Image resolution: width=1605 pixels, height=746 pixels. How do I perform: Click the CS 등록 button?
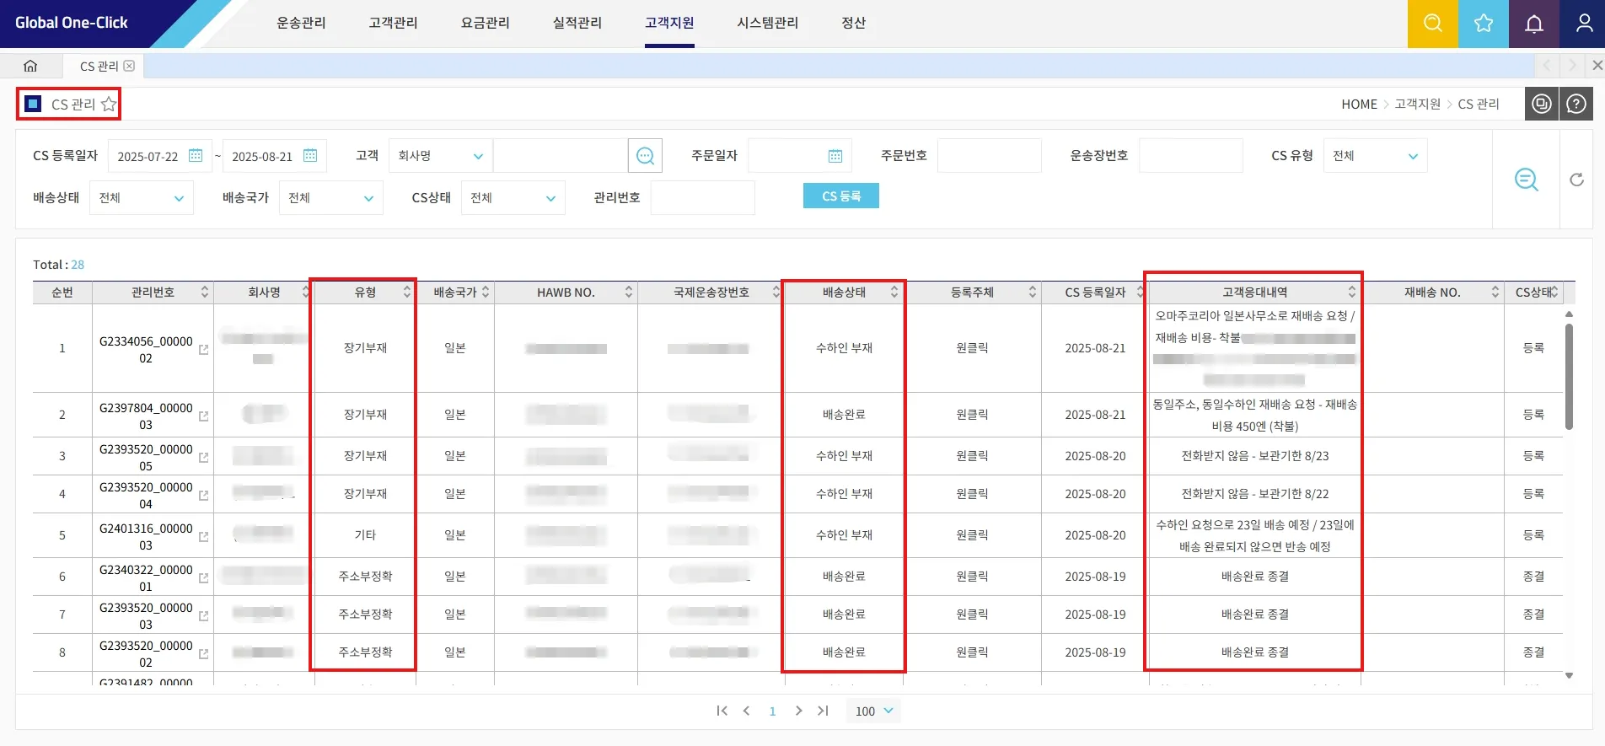tap(840, 196)
